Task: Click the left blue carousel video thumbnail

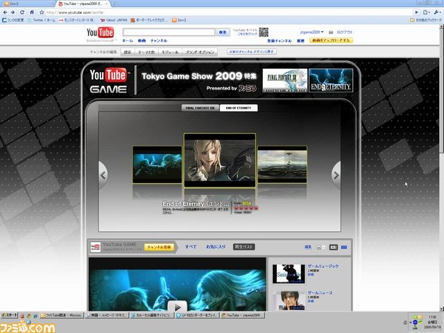Action: coord(157,164)
